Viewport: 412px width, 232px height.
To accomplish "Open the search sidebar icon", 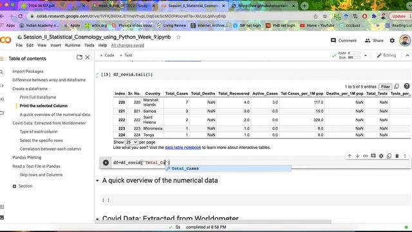I will [x=1, y=72].
